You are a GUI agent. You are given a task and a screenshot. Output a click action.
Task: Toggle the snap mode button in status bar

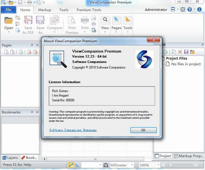(x=71, y=165)
